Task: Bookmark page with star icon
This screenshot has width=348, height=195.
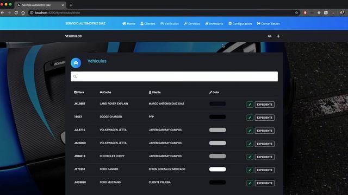Action: [296, 12]
